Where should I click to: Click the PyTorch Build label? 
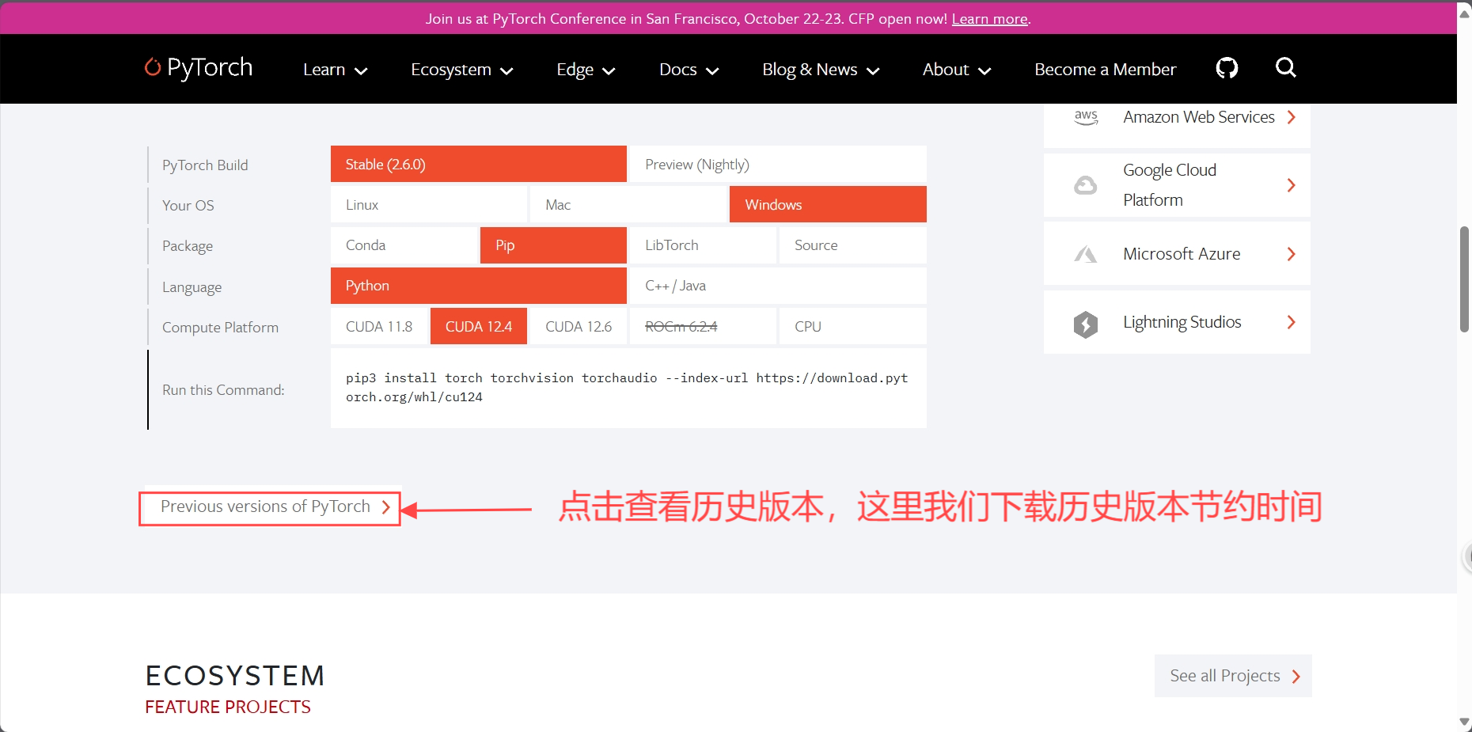(205, 165)
